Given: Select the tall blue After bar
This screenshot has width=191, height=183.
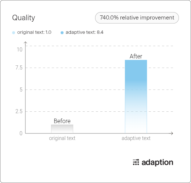Looking at the screenshot, I should tap(136, 97).
